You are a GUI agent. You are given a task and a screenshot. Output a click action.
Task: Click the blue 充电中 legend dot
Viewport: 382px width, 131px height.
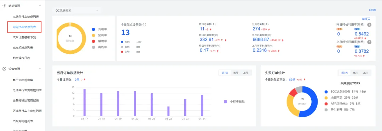coord(93,29)
